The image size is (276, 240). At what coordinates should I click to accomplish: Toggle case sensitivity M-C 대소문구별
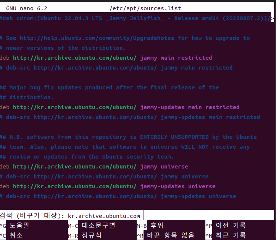pos(92,226)
